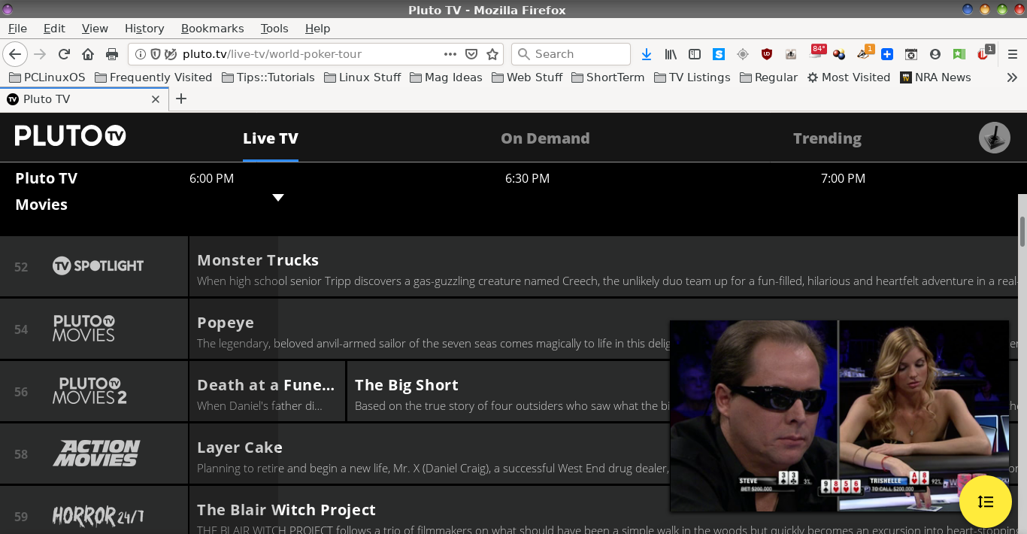
Task: Select the Action Movies channel
Action: pyautogui.click(x=96, y=454)
